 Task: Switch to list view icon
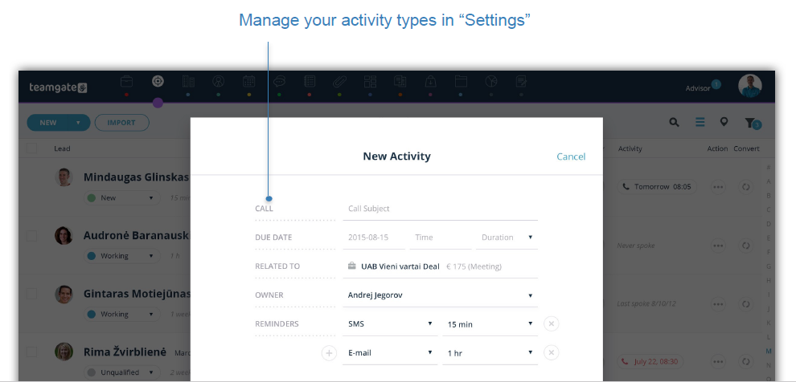700,122
